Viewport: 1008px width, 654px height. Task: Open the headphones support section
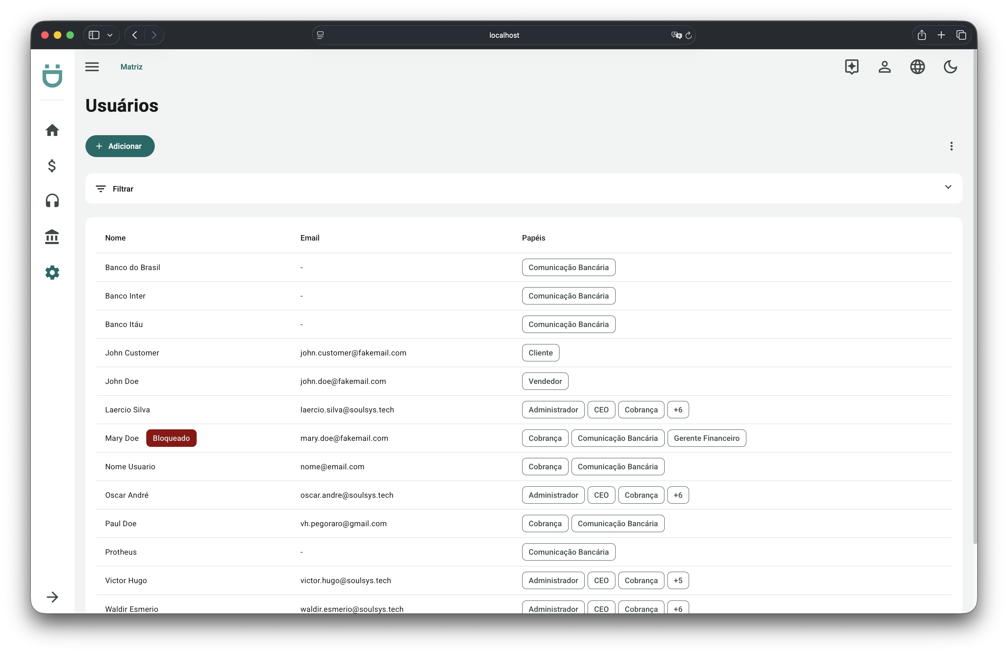52,201
